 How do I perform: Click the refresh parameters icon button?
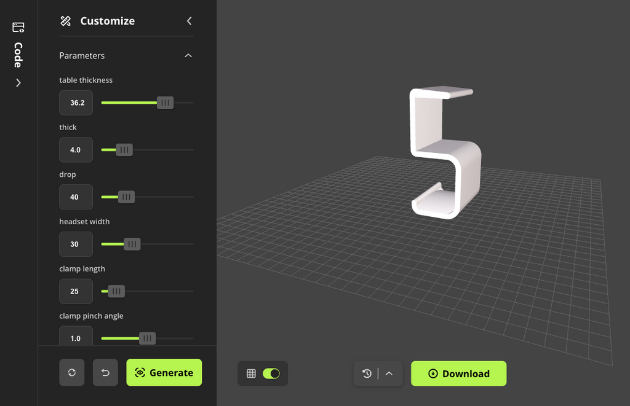click(x=72, y=372)
